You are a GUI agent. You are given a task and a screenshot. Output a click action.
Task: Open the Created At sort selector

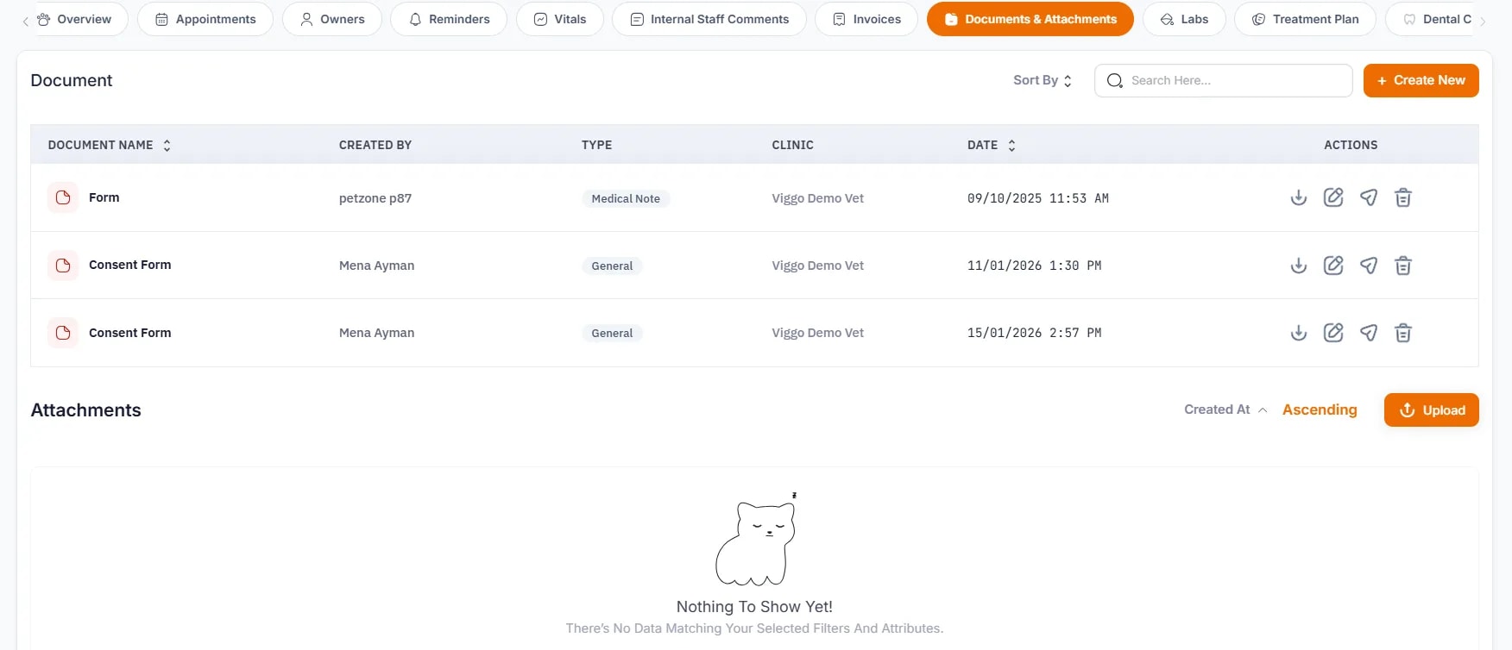1225,409
